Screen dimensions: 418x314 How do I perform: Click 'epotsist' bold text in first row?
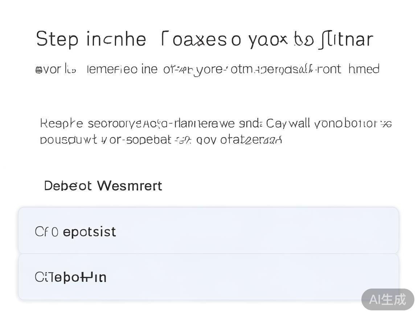[x=89, y=232]
